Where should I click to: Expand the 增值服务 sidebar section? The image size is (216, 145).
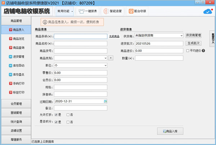tap(16, 140)
